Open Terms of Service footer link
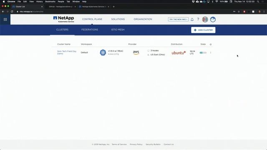This screenshot has height=150, width=267. [x=119, y=145]
